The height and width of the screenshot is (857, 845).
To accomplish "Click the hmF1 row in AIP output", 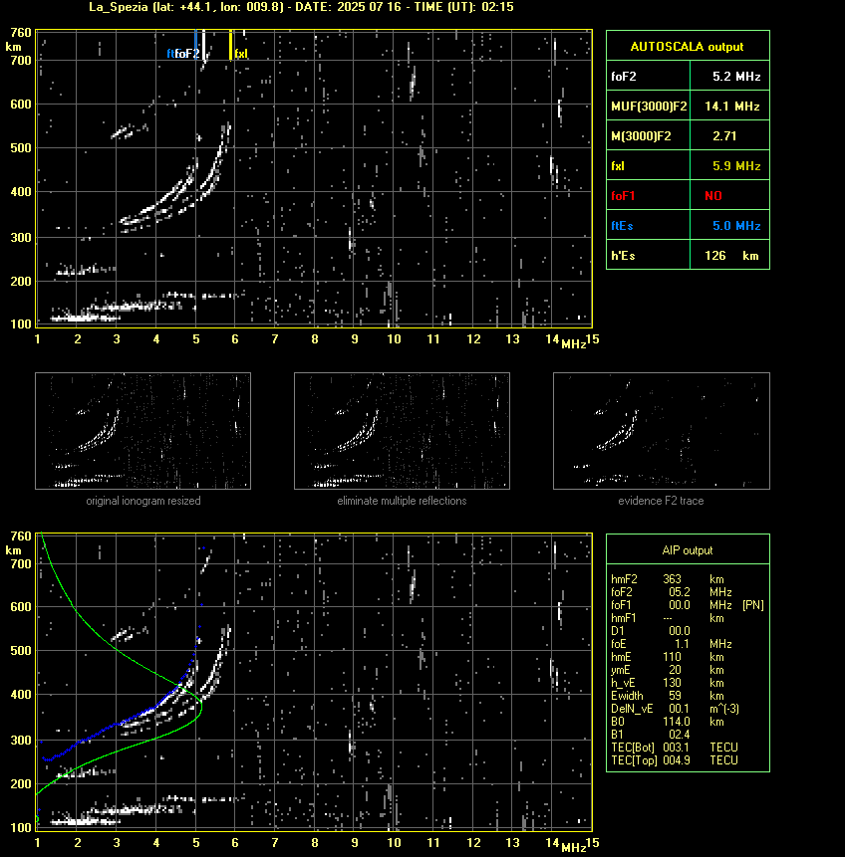I will (668, 618).
